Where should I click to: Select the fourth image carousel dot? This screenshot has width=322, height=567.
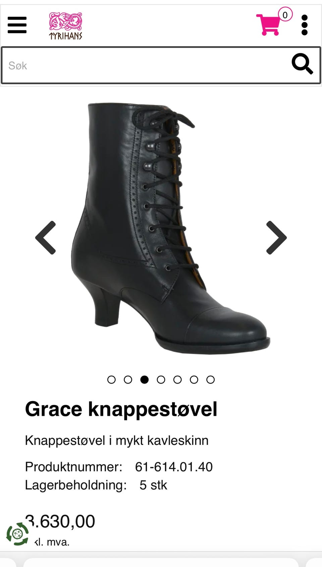click(x=161, y=380)
